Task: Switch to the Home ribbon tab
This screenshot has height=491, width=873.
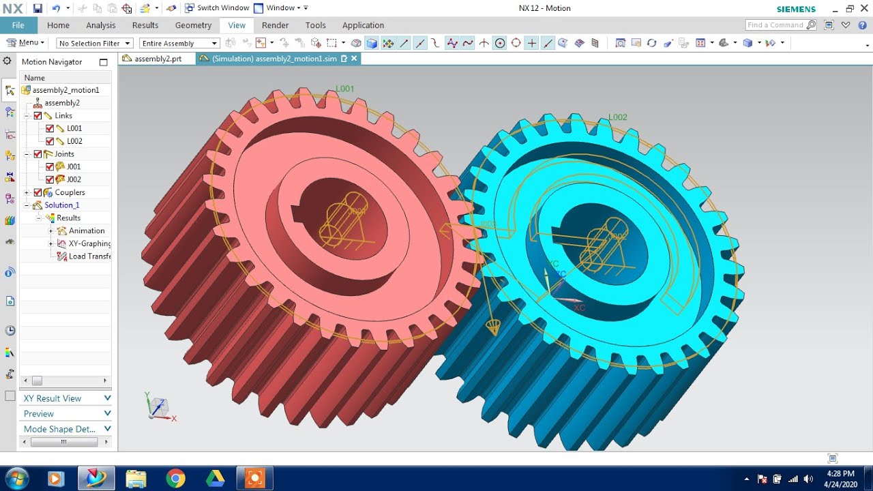Action: tap(58, 25)
